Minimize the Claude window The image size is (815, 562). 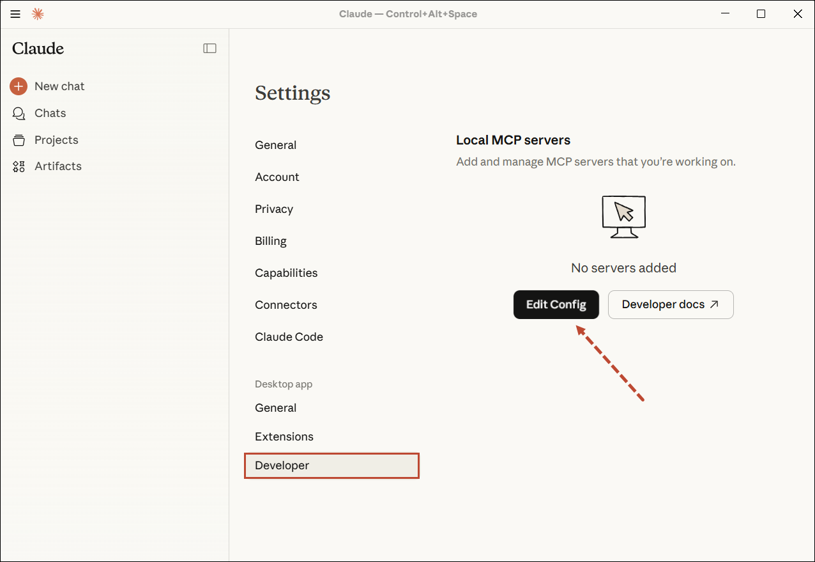click(x=724, y=14)
